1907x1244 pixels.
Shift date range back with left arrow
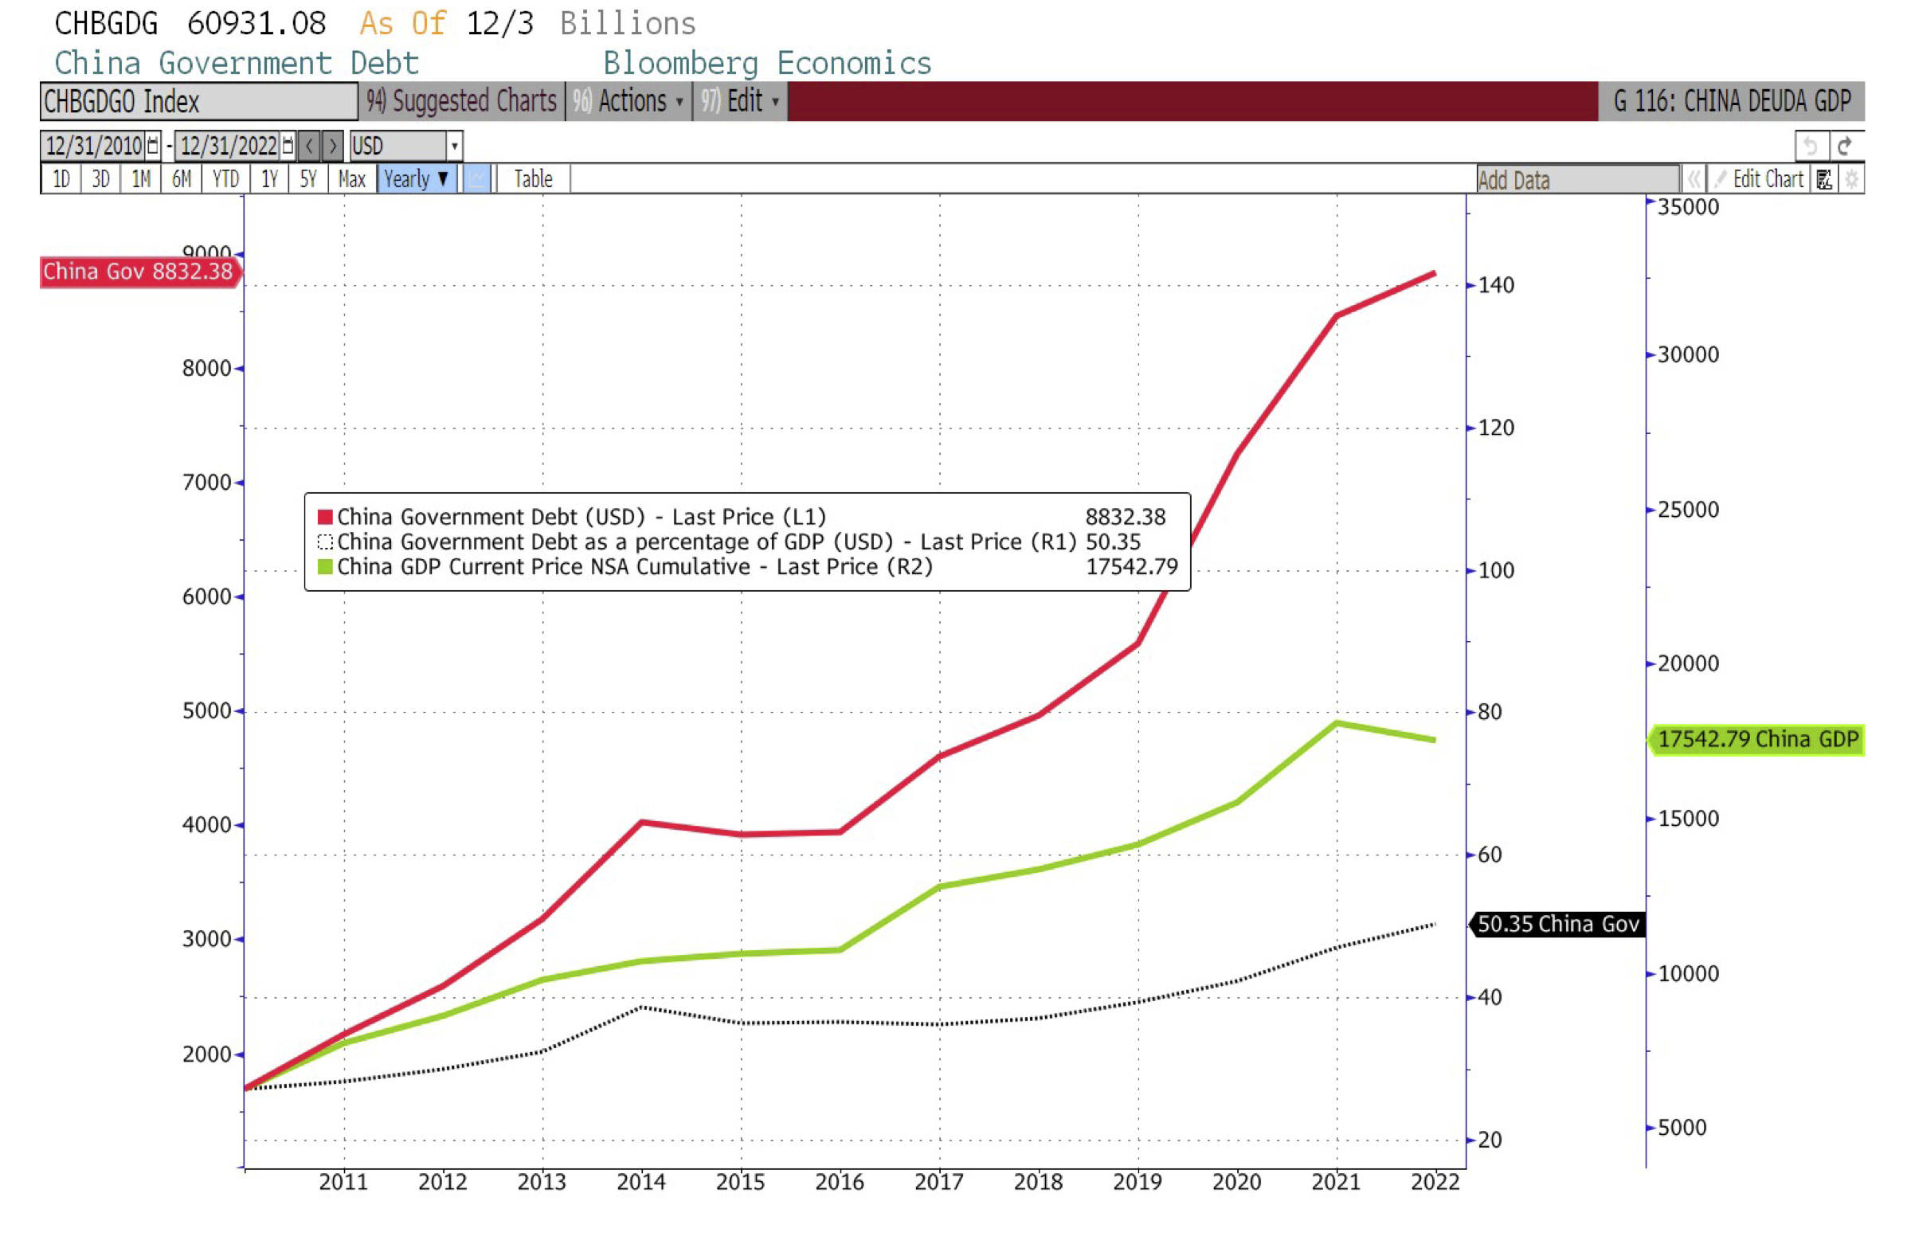pos(309,146)
